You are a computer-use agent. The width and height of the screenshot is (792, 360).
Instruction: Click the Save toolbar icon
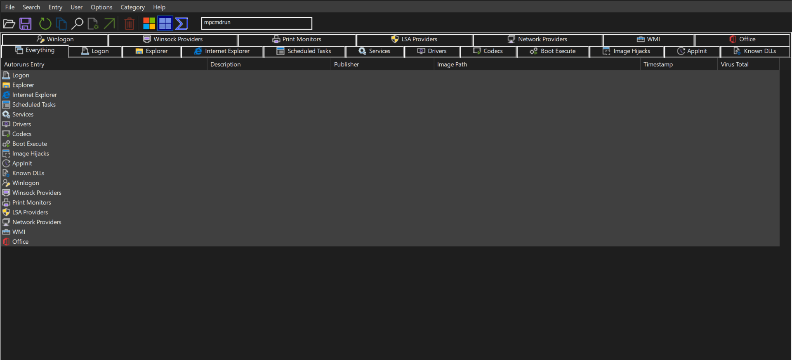coord(26,24)
